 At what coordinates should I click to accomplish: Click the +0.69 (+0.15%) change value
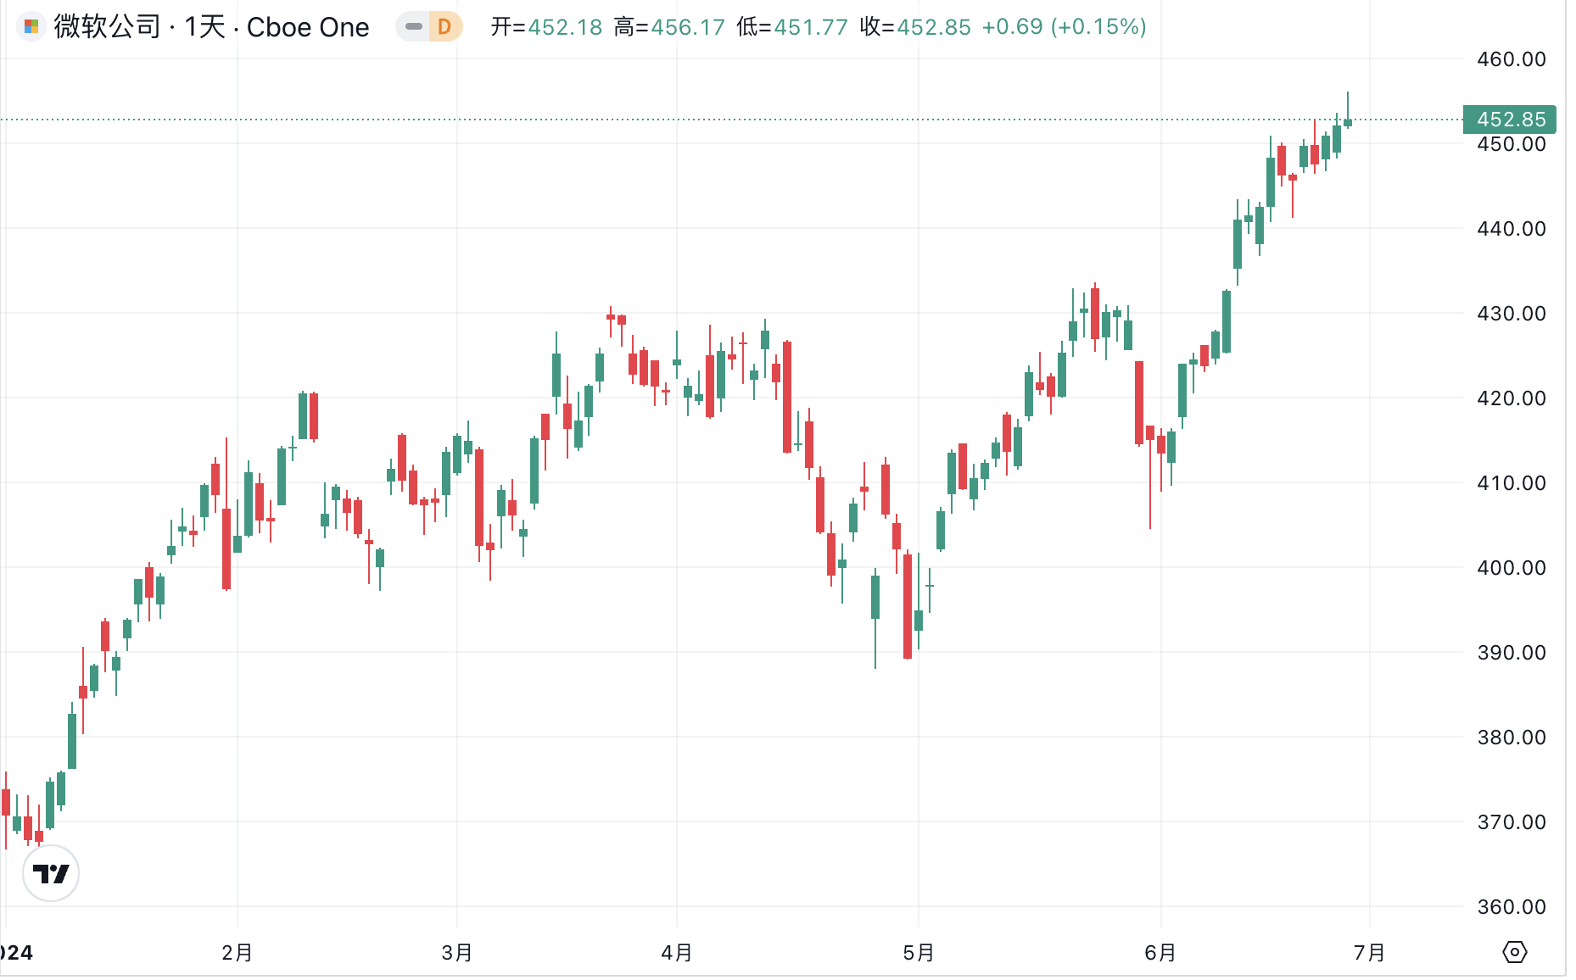coord(1065,27)
